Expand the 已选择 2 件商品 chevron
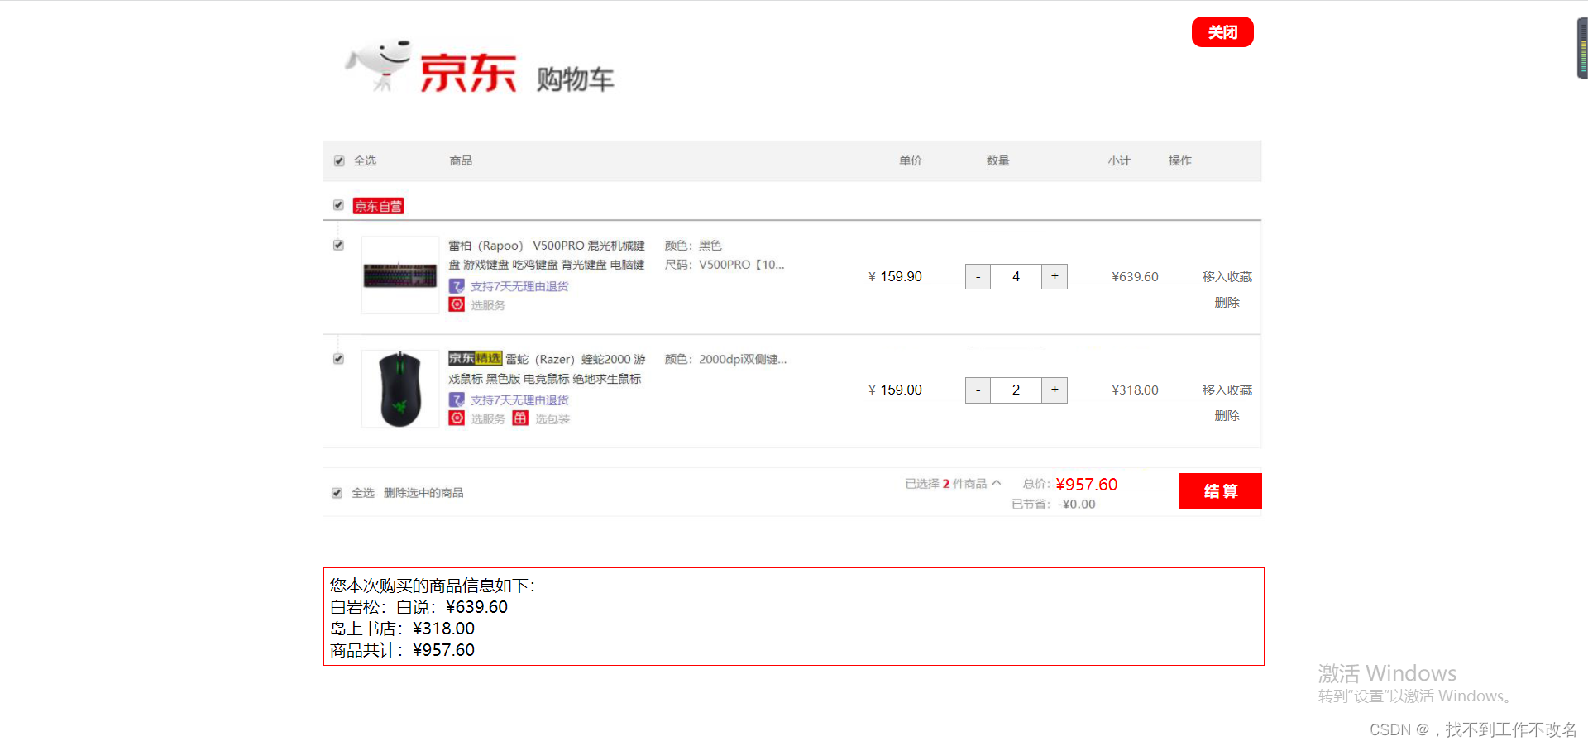Screen dimensions: 1588x746 pyautogui.click(x=997, y=483)
